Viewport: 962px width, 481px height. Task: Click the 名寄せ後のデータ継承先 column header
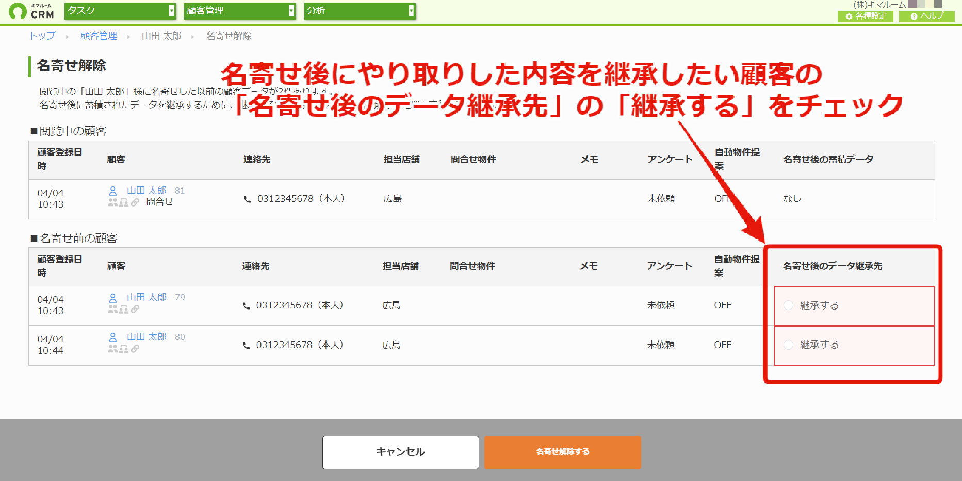[x=833, y=266]
